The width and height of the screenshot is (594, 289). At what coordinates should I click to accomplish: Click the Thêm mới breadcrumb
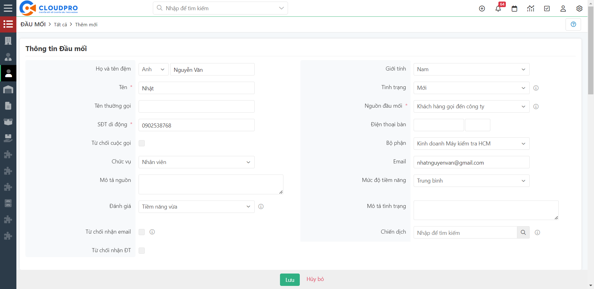click(86, 24)
